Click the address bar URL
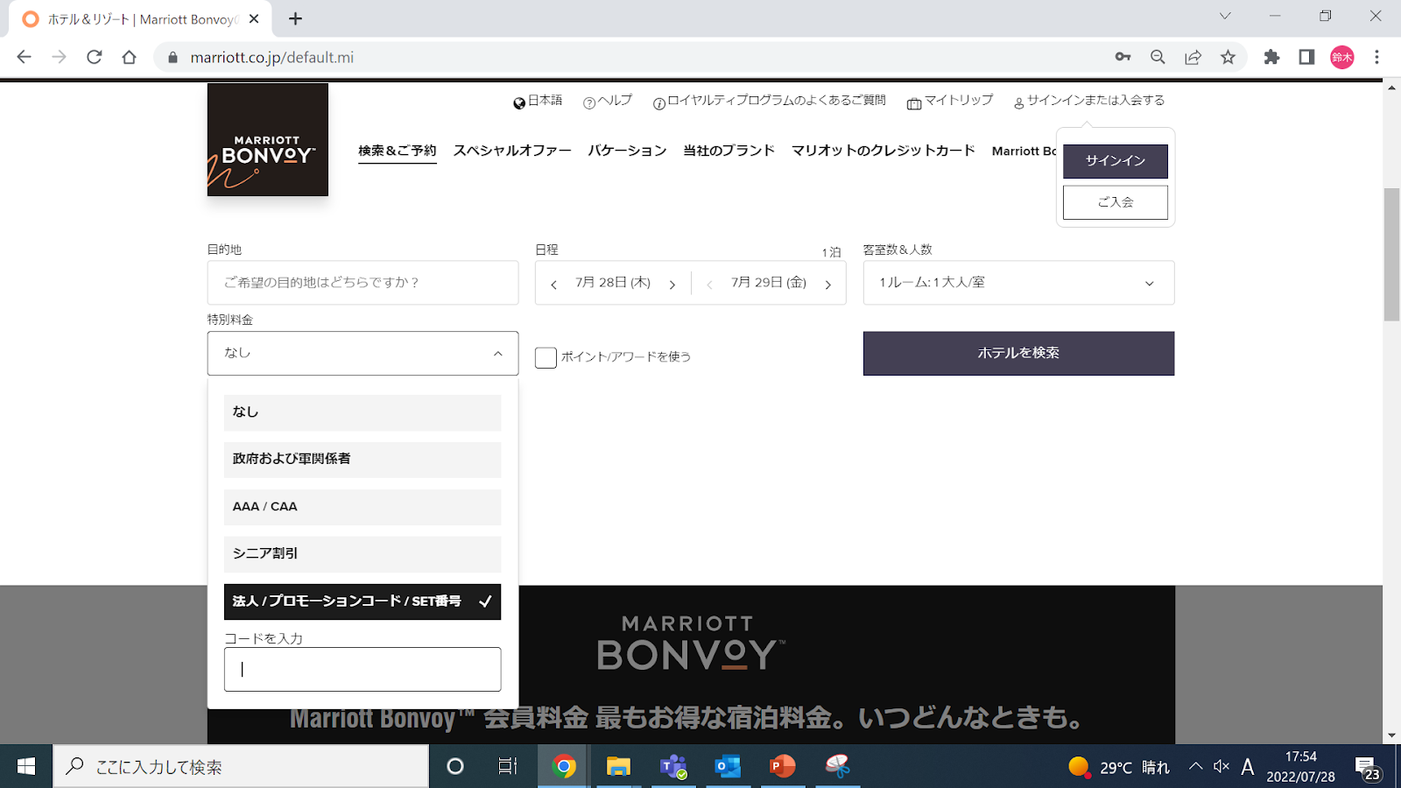The image size is (1401, 788). pos(272,58)
